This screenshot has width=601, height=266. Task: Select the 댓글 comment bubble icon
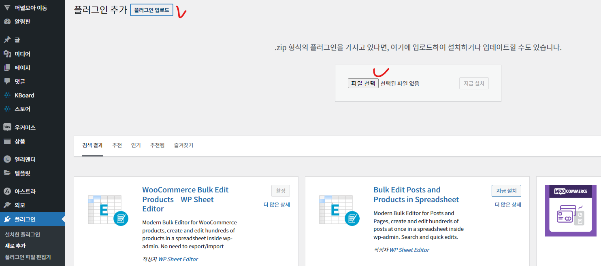[7, 81]
